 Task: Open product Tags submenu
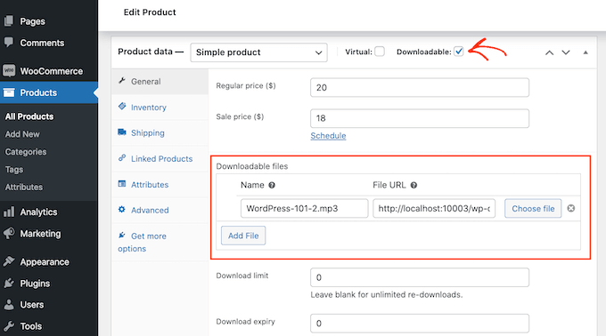[x=14, y=170]
